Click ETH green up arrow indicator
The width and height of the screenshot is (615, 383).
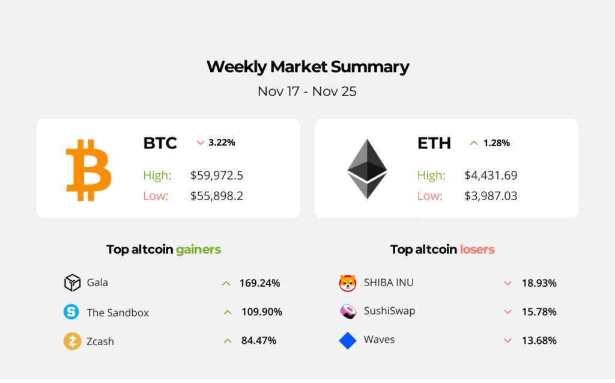coord(474,143)
